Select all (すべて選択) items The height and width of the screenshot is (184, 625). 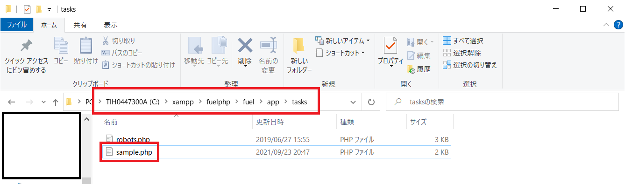pos(463,41)
